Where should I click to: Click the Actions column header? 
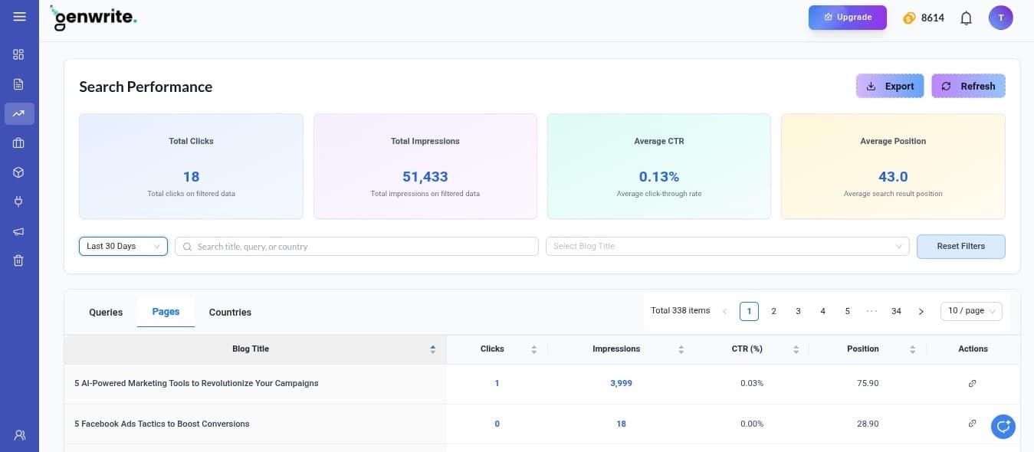coord(973,349)
